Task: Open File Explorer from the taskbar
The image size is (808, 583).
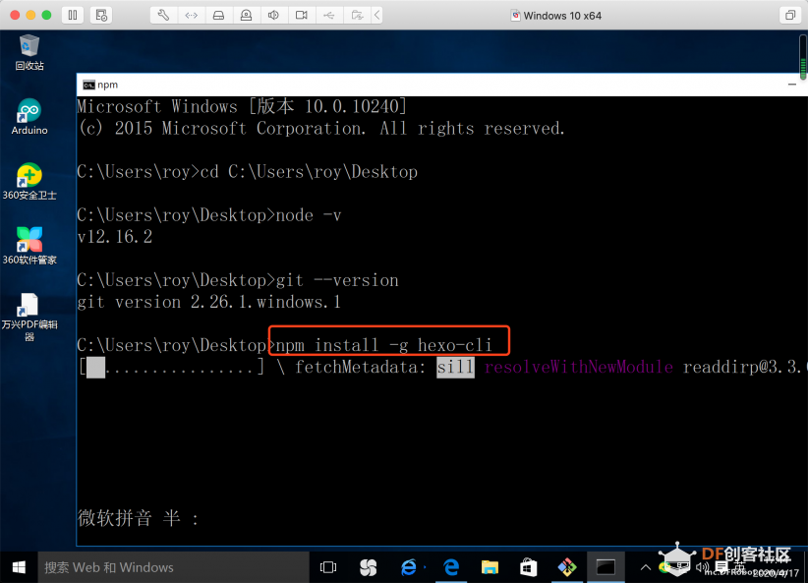Action: coord(490,567)
